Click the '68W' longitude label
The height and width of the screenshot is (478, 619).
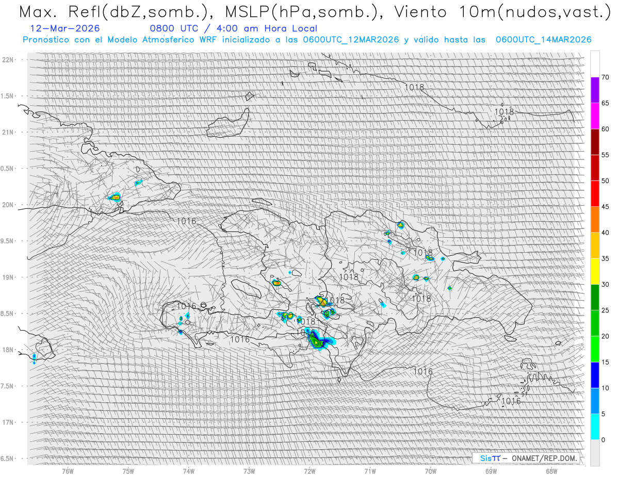(x=551, y=471)
